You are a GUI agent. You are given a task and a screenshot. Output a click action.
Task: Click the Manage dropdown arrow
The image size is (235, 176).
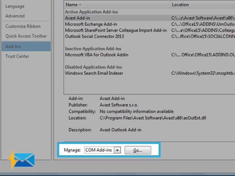point(117,150)
